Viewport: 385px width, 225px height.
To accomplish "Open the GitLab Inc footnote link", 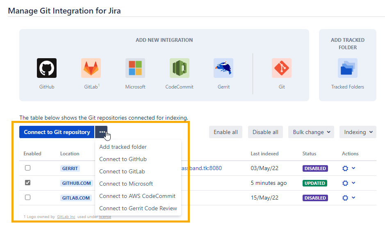I will (66, 217).
